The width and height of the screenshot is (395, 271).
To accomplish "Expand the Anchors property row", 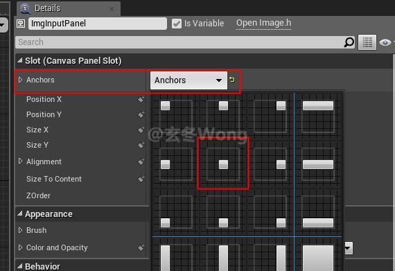I will (x=20, y=80).
